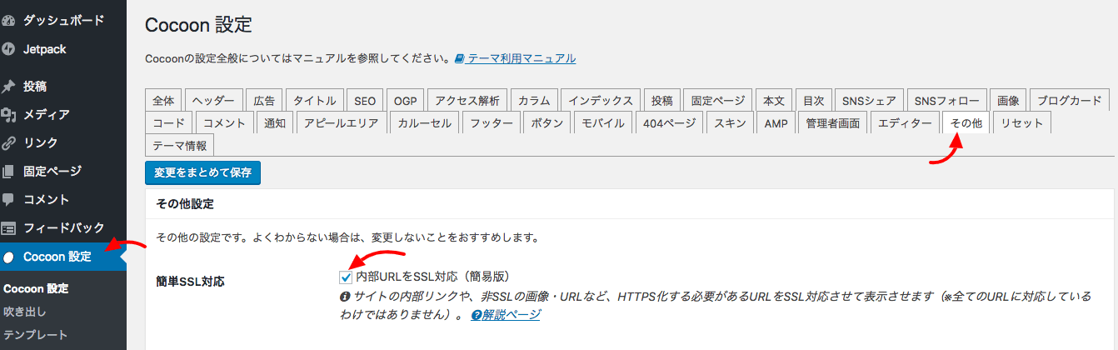This screenshot has width=1118, height=350.
Task: Open メディア menu in sidebar
Action: pos(63,114)
